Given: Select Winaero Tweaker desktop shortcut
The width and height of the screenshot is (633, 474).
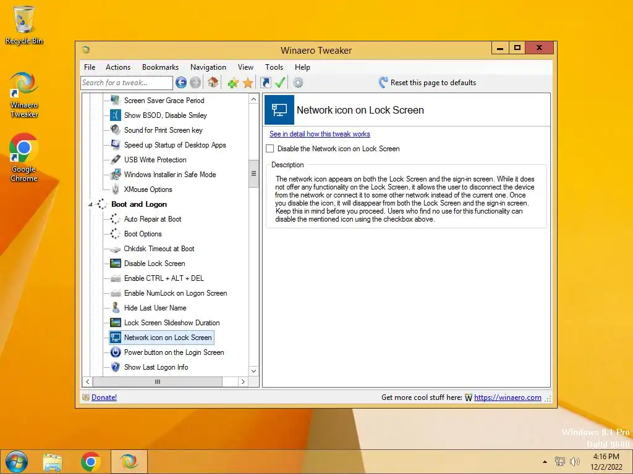Looking at the screenshot, I should click(x=24, y=94).
